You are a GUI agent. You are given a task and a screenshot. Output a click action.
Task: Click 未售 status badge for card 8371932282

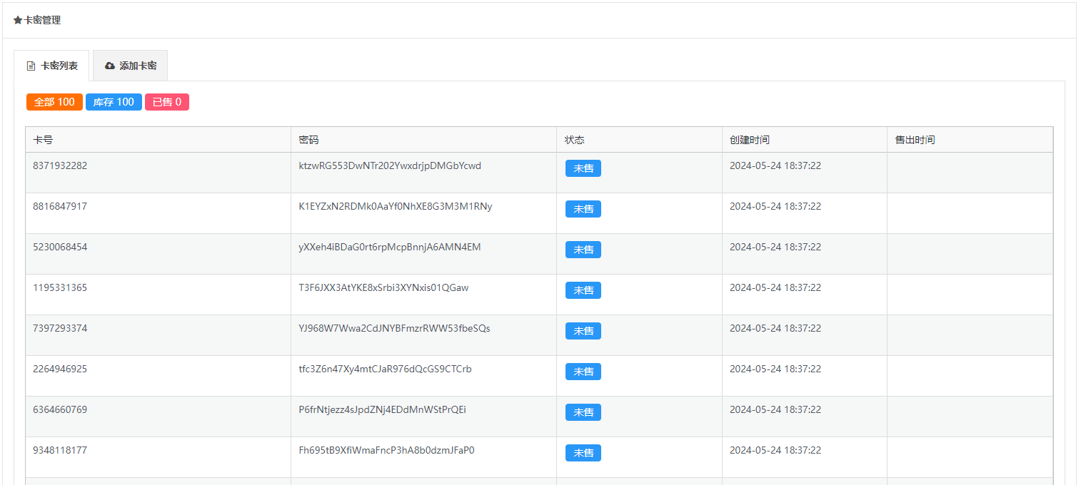(x=583, y=168)
